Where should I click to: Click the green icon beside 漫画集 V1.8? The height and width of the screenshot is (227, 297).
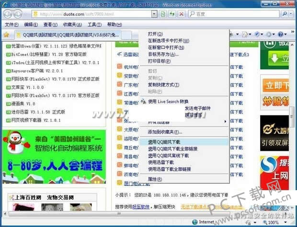pyautogui.click(x=8, y=104)
